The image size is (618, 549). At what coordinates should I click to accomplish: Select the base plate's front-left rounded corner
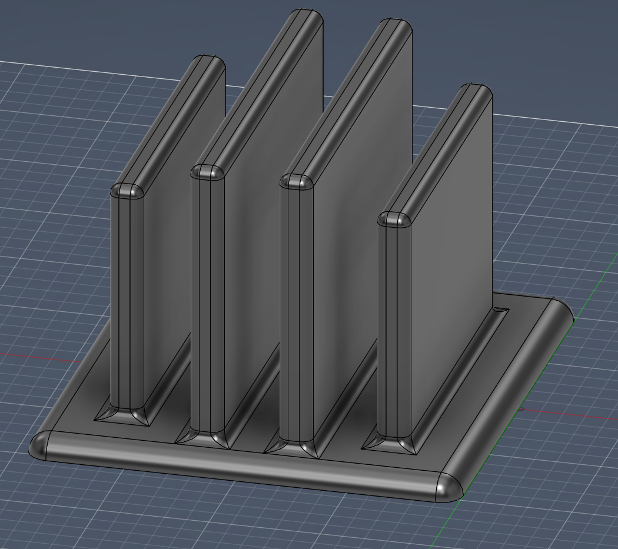(39, 445)
